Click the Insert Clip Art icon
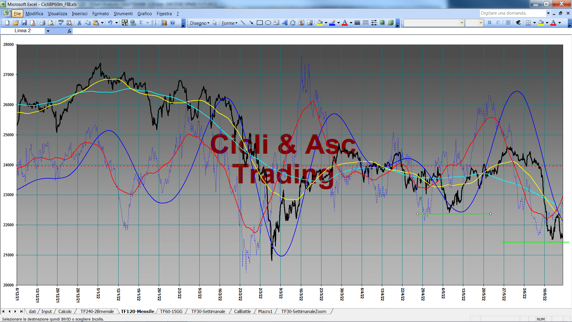 [x=301, y=23]
